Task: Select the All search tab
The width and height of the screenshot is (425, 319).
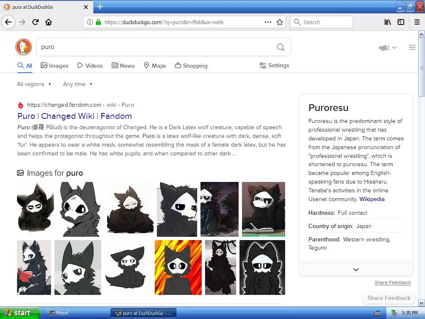Action: point(24,66)
